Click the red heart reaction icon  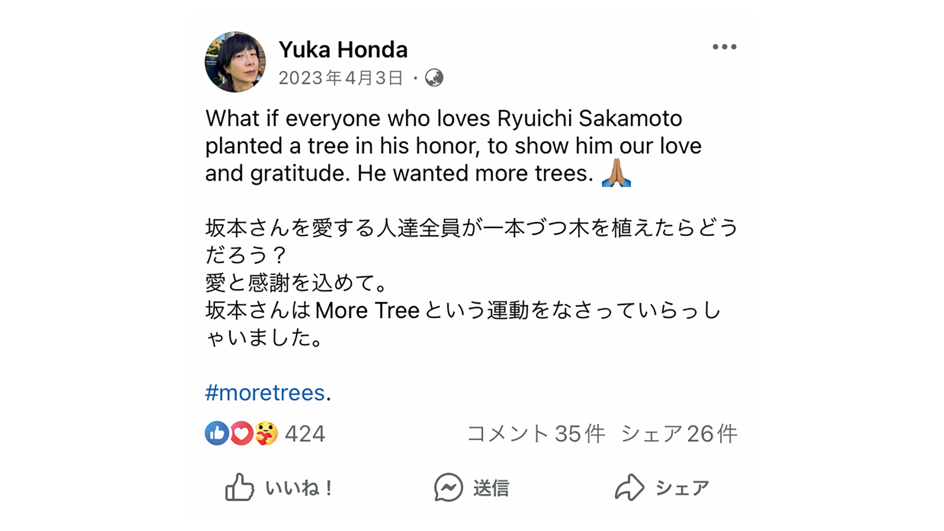[241, 433]
